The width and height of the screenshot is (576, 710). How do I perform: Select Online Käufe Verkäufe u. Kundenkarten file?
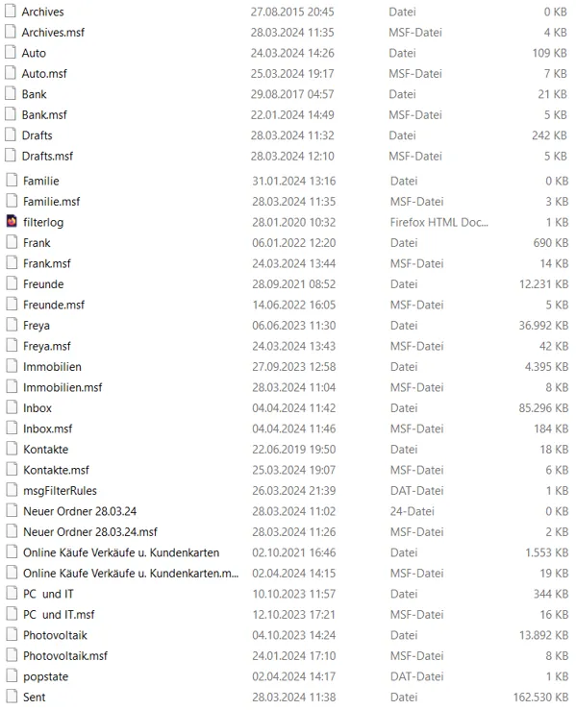pos(288,552)
